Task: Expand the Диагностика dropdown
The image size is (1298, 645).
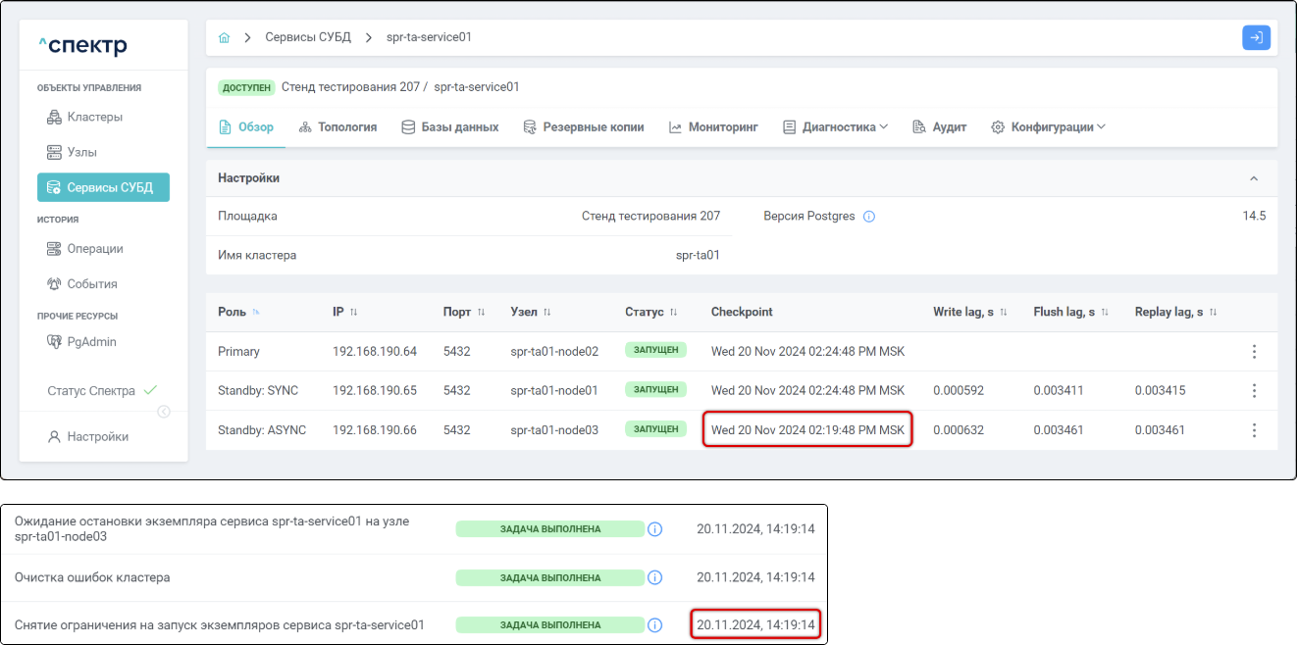Action: [x=836, y=127]
